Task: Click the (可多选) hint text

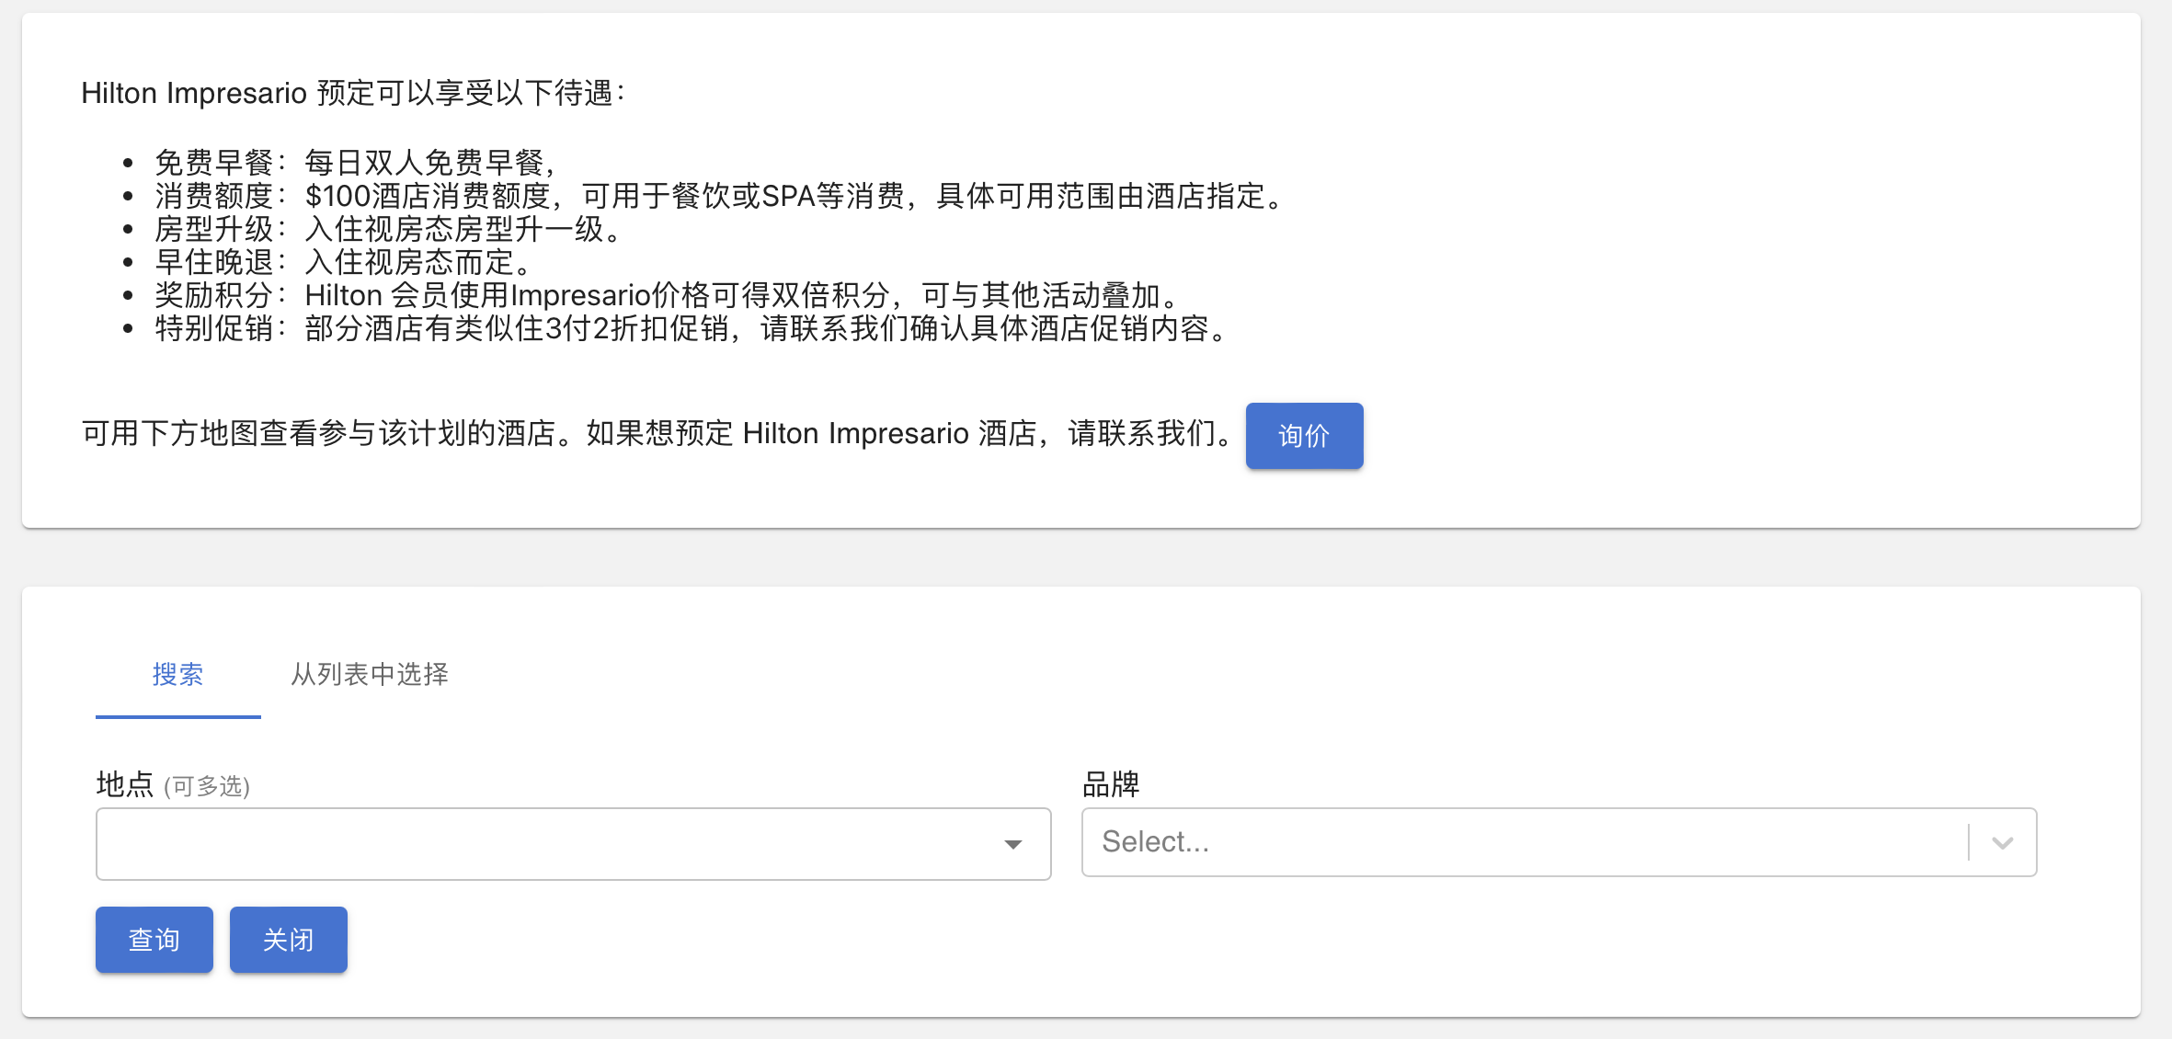Action: (207, 786)
